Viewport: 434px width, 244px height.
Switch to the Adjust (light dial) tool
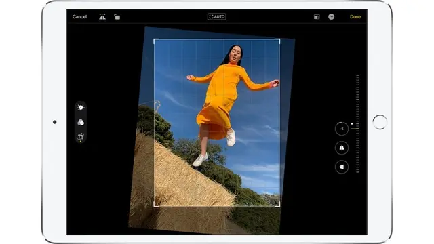click(81, 107)
